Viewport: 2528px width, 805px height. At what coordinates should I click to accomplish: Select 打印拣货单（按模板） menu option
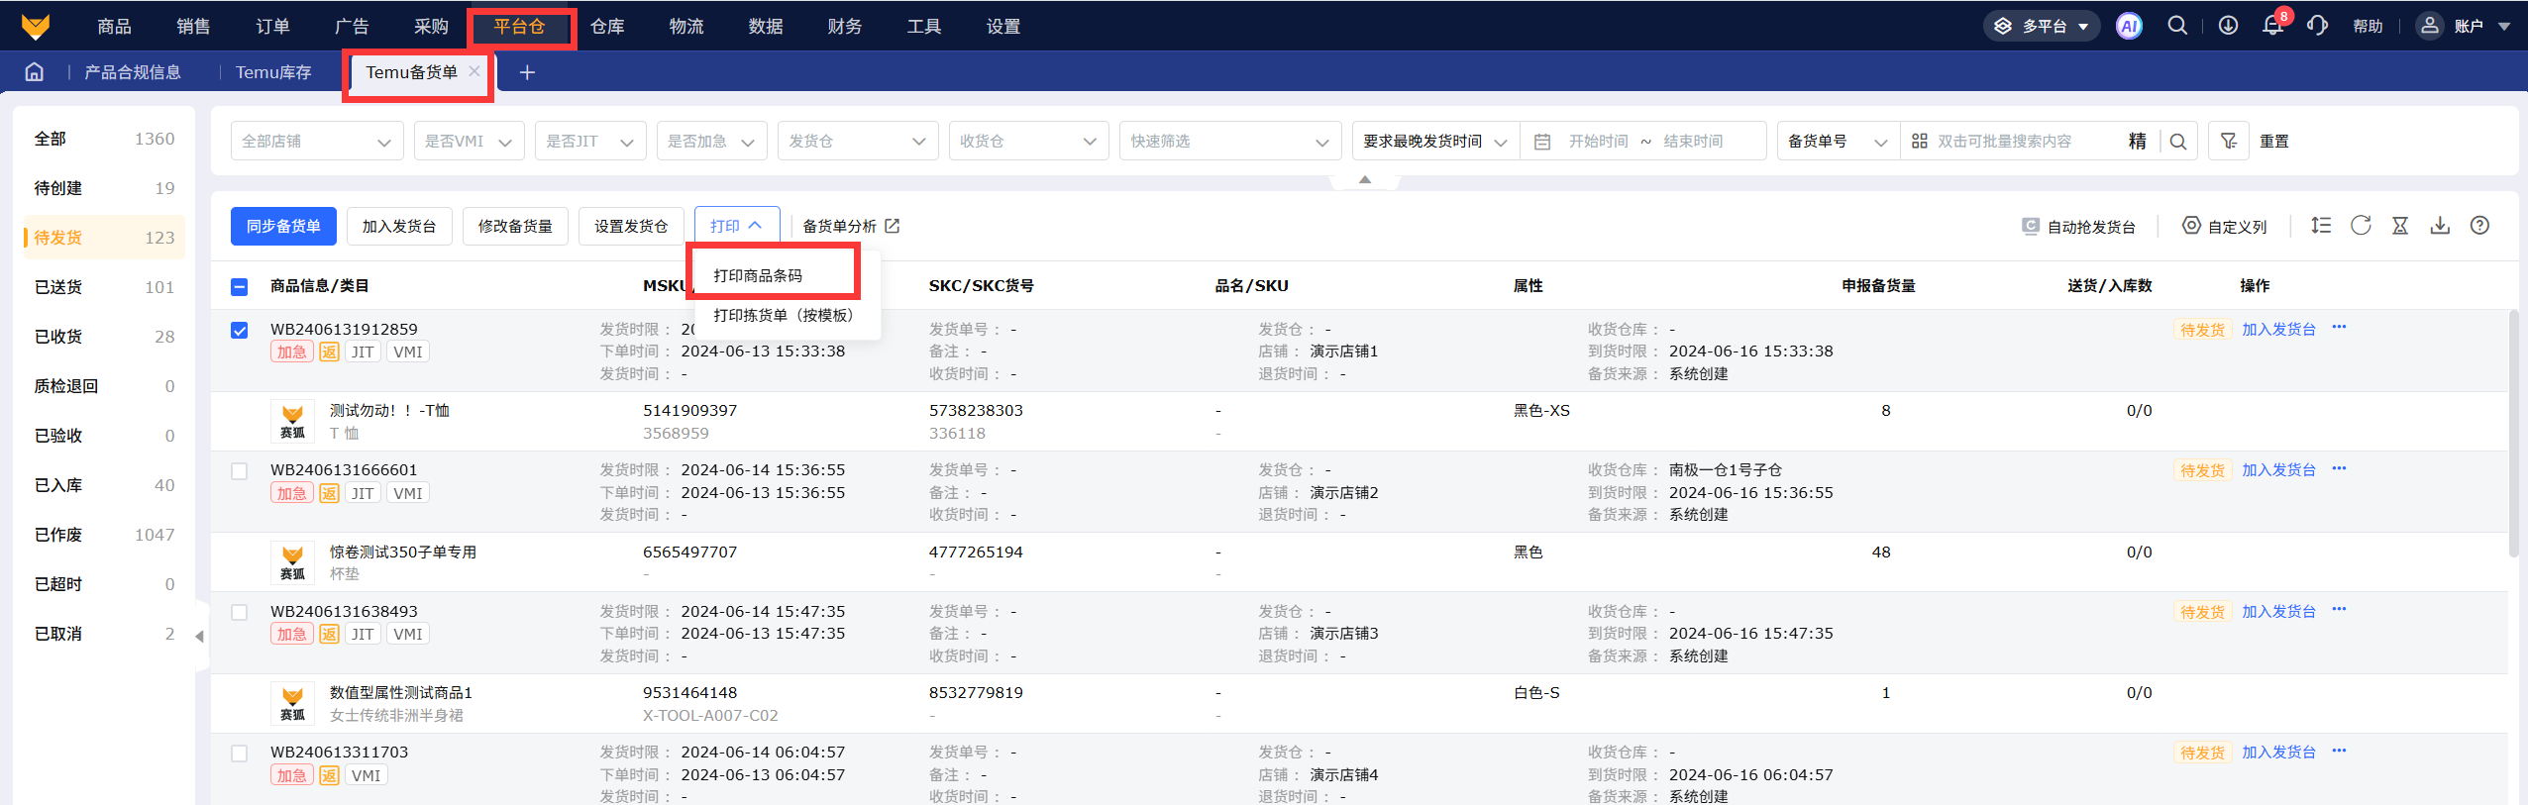coord(783,316)
